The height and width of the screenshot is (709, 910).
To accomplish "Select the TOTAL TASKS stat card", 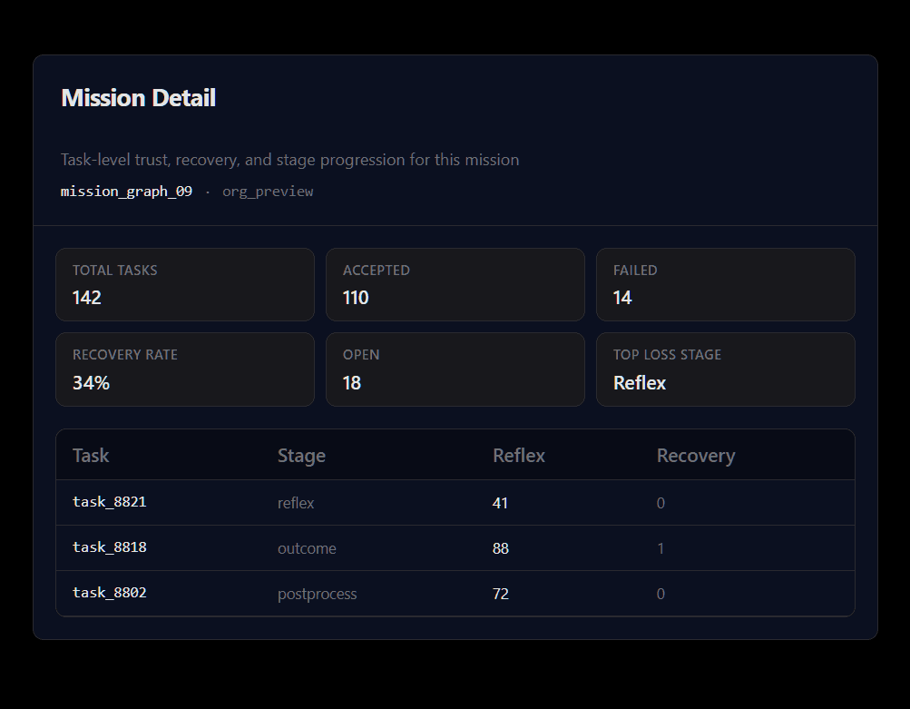I will click(185, 284).
